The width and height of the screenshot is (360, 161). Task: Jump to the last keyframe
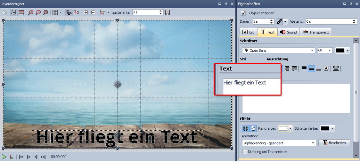coord(43,157)
